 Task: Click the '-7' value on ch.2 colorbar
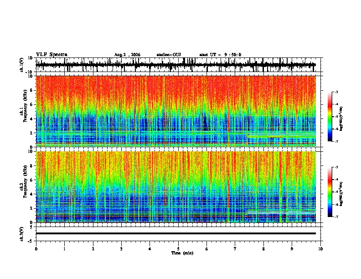336,217
